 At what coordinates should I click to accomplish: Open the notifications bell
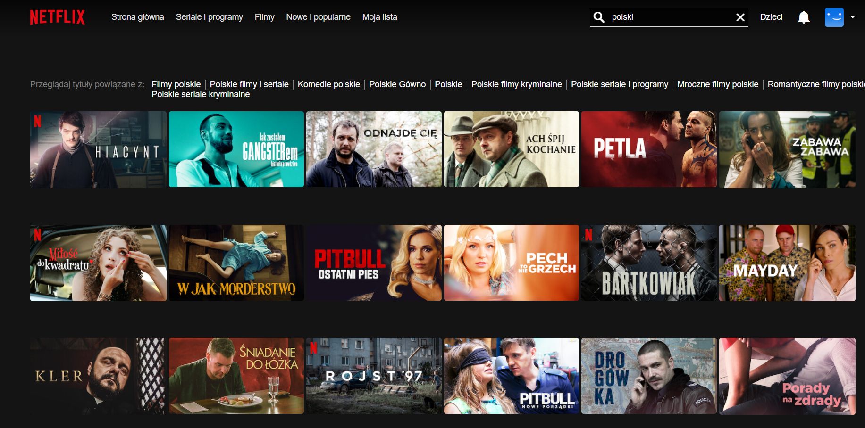804,17
